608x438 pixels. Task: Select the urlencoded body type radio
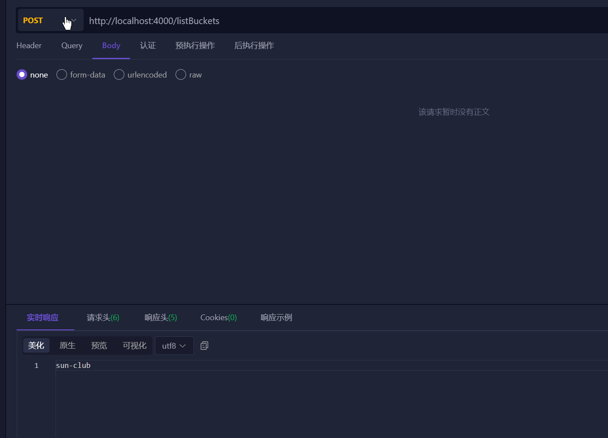point(119,74)
